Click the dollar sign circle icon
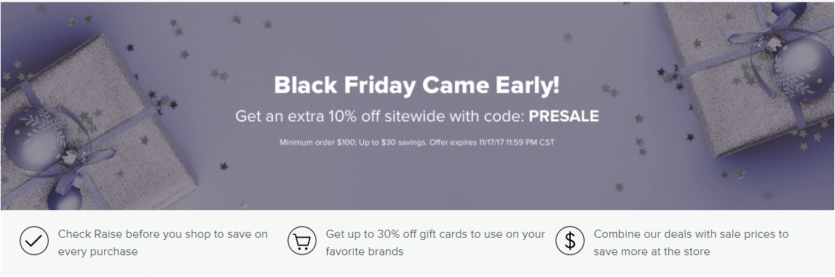 (570, 242)
